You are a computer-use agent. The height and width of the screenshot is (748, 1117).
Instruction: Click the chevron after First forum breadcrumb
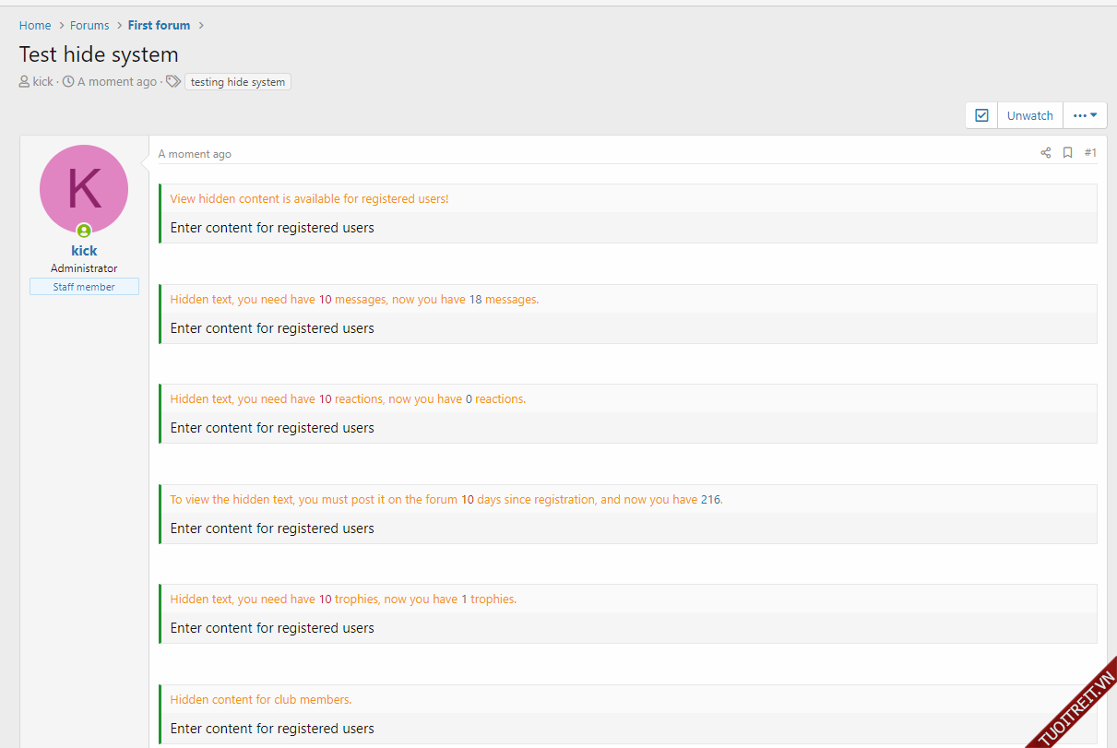point(201,26)
